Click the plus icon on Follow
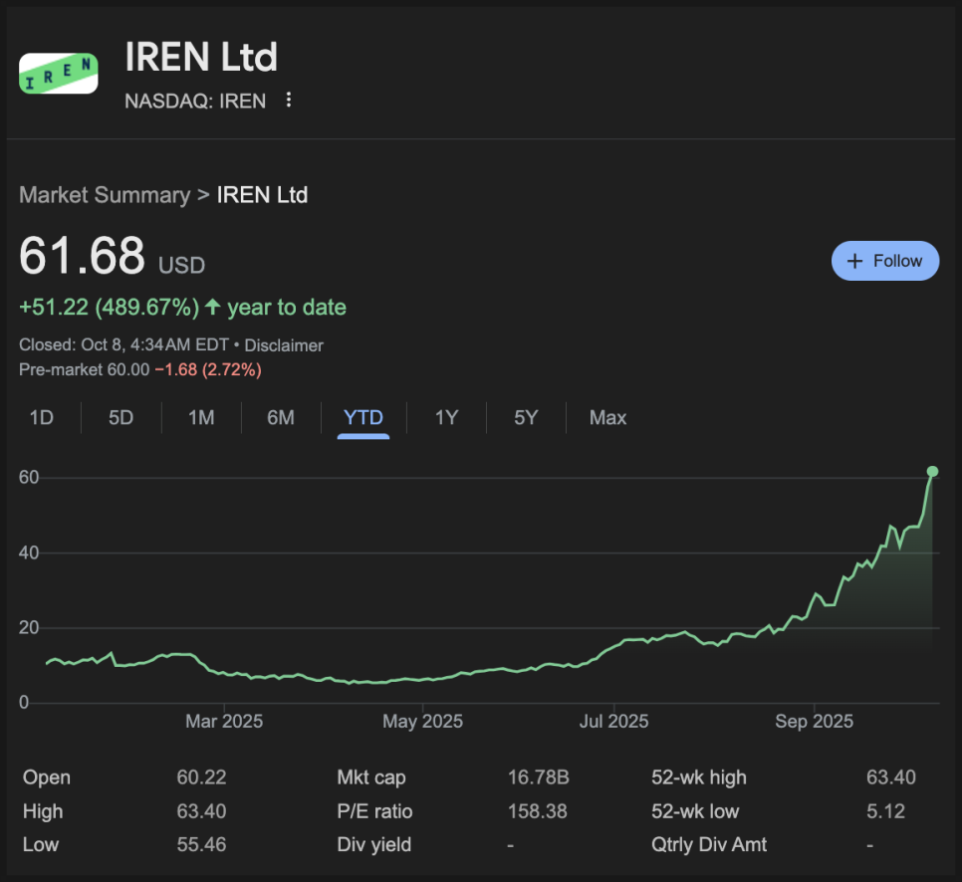Image resolution: width=962 pixels, height=882 pixels. (853, 261)
